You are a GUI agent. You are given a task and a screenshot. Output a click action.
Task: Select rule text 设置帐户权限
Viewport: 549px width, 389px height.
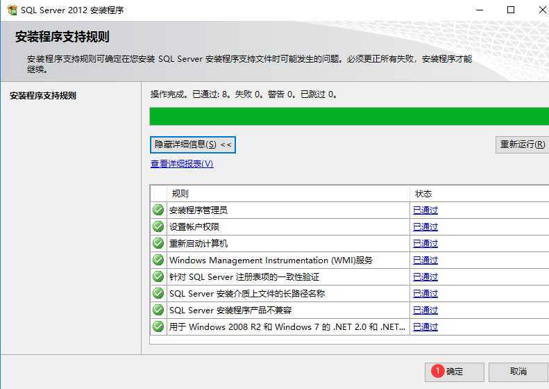(194, 226)
